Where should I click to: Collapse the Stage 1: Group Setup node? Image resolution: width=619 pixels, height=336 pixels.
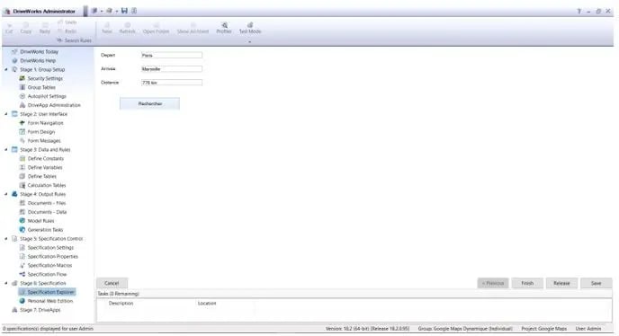[x=6, y=69]
